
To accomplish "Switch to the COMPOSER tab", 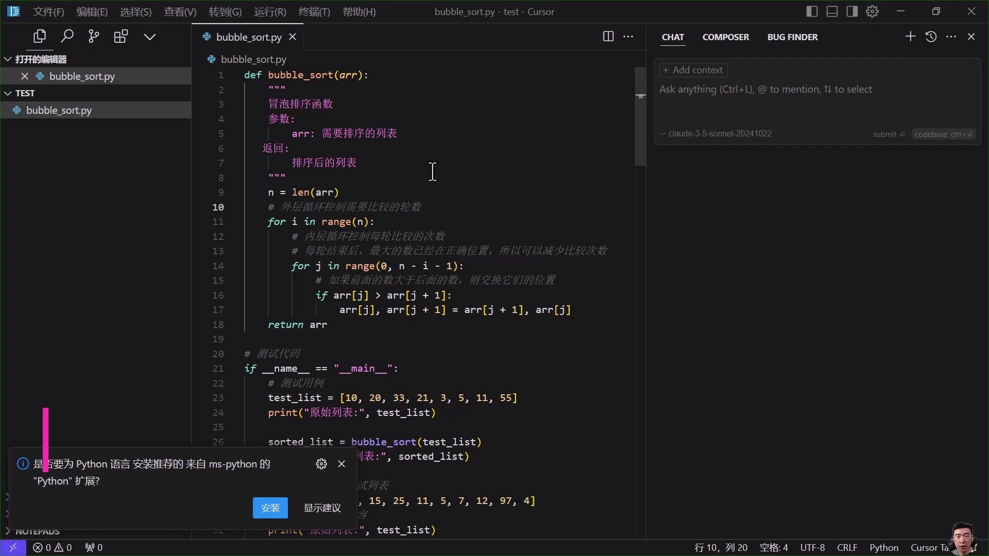I will 726,37.
